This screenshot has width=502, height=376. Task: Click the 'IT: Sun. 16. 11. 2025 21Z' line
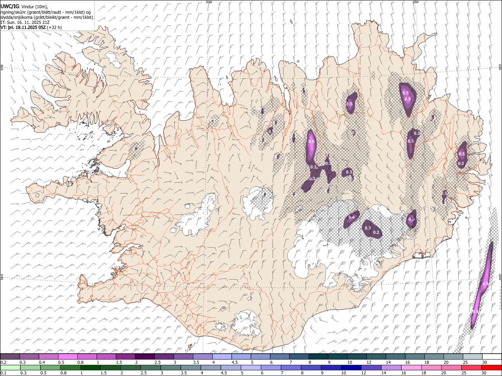24,22
